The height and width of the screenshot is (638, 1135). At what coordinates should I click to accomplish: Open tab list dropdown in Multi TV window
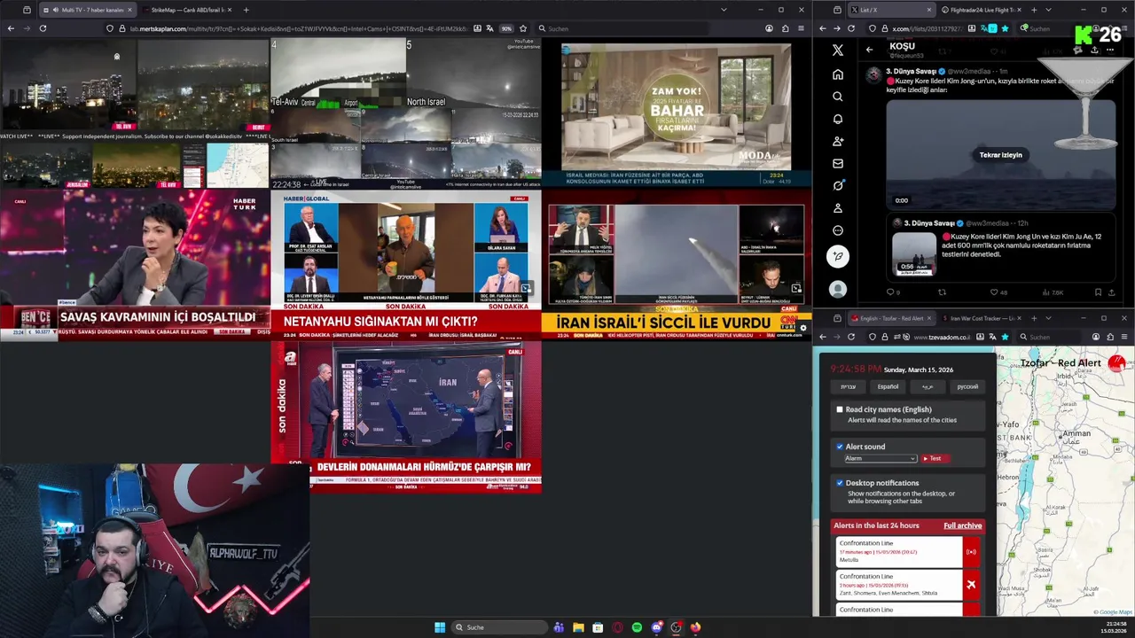pyautogui.click(x=724, y=10)
